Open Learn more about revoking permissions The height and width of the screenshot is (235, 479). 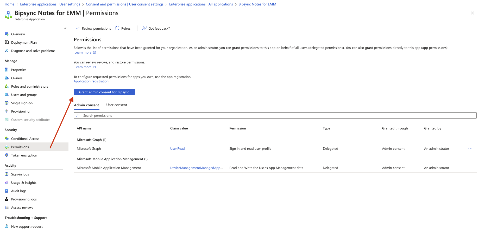pyautogui.click(x=85, y=67)
